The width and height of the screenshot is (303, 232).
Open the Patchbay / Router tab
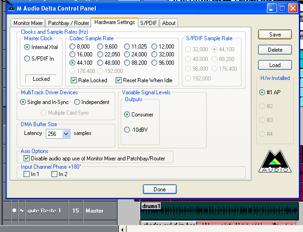[x=68, y=23]
